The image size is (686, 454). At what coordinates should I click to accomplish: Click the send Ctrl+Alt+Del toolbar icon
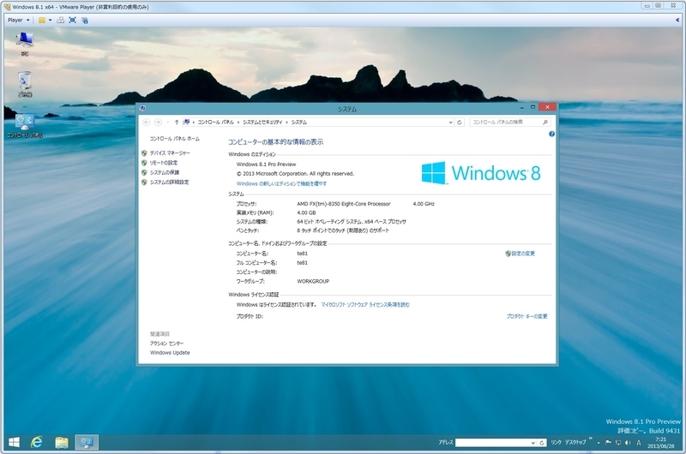pos(61,20)
